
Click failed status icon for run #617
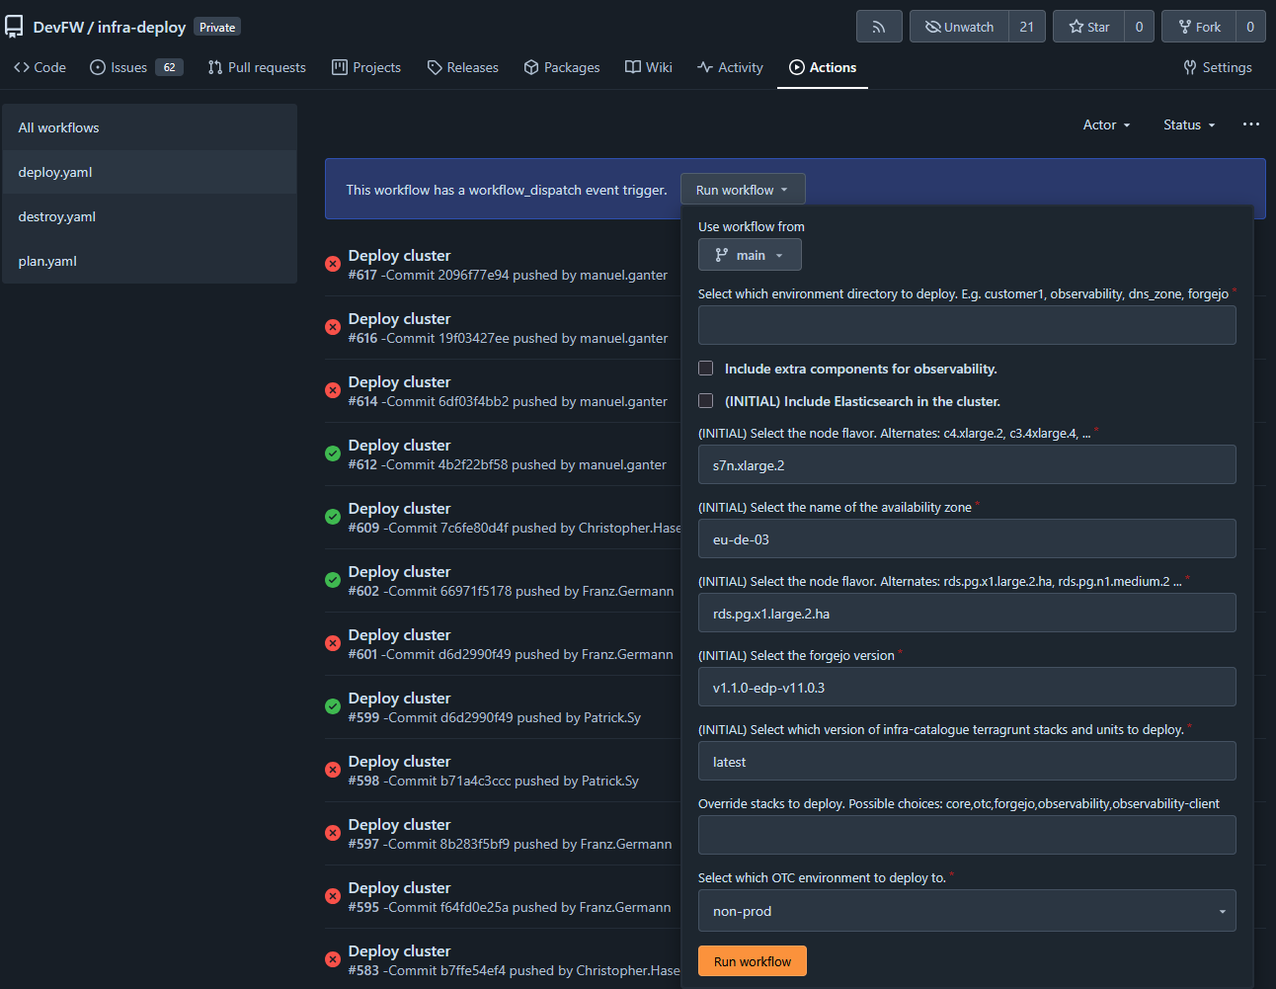pyautogui.click(x=333, y=264)
